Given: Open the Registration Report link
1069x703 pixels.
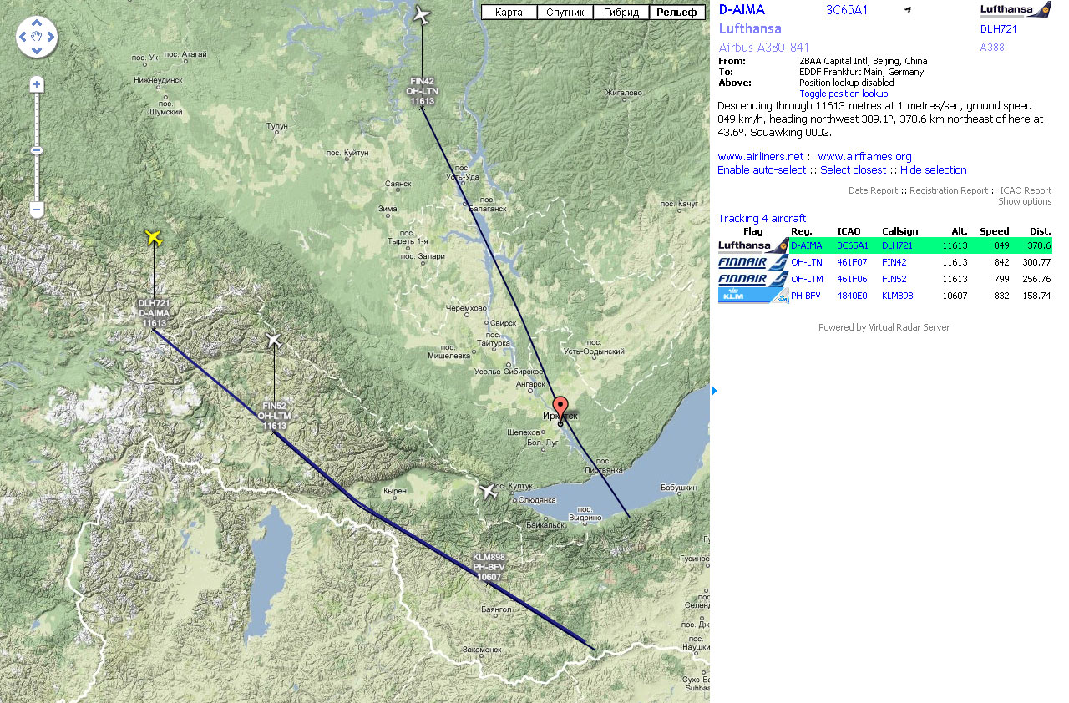Looking at the screenshot, I should [x=949, y=190].
